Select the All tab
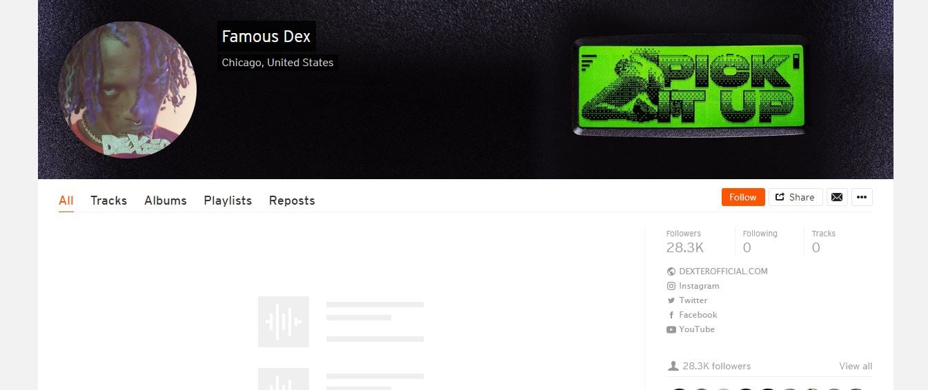Image resolution: width=928 pixels, height=390 pixels. pos(66,201)
